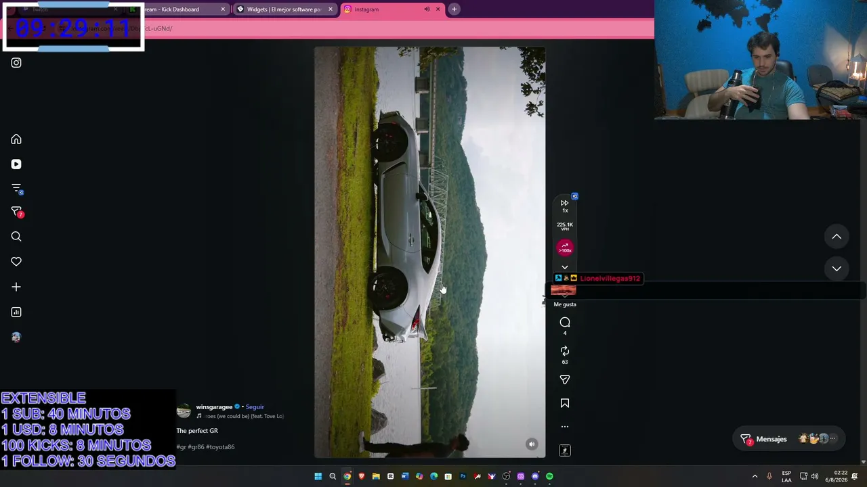The width and height of the screenshot is (867, 487).
Task: Open Instagram Search in sidebar
Action: 16,237
